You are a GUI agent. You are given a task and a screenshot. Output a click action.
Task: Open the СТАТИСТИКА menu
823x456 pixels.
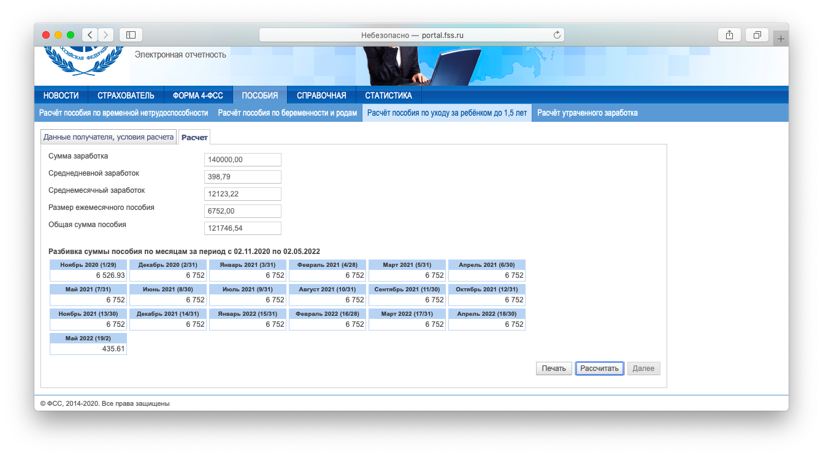point(388,95)
